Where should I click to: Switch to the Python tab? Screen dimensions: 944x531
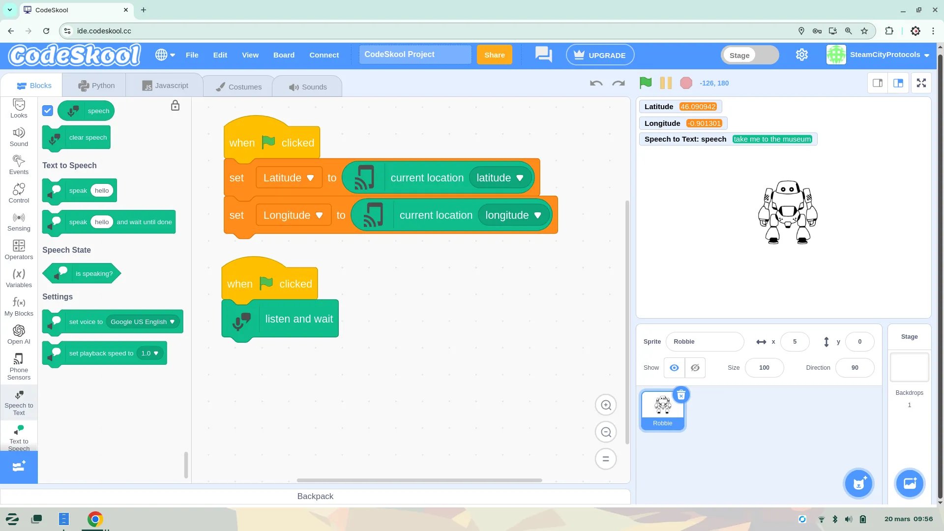click(x=96, y=86)
